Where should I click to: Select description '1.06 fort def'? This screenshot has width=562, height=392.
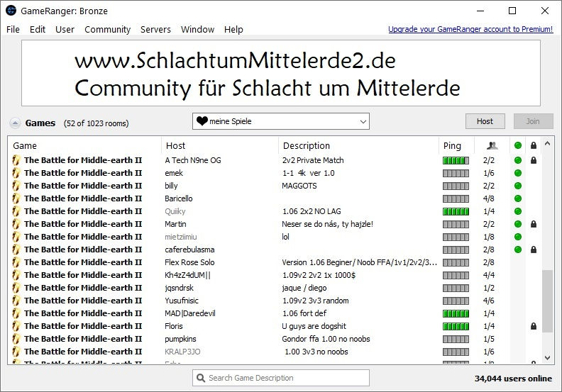click(x=304, y=313)
